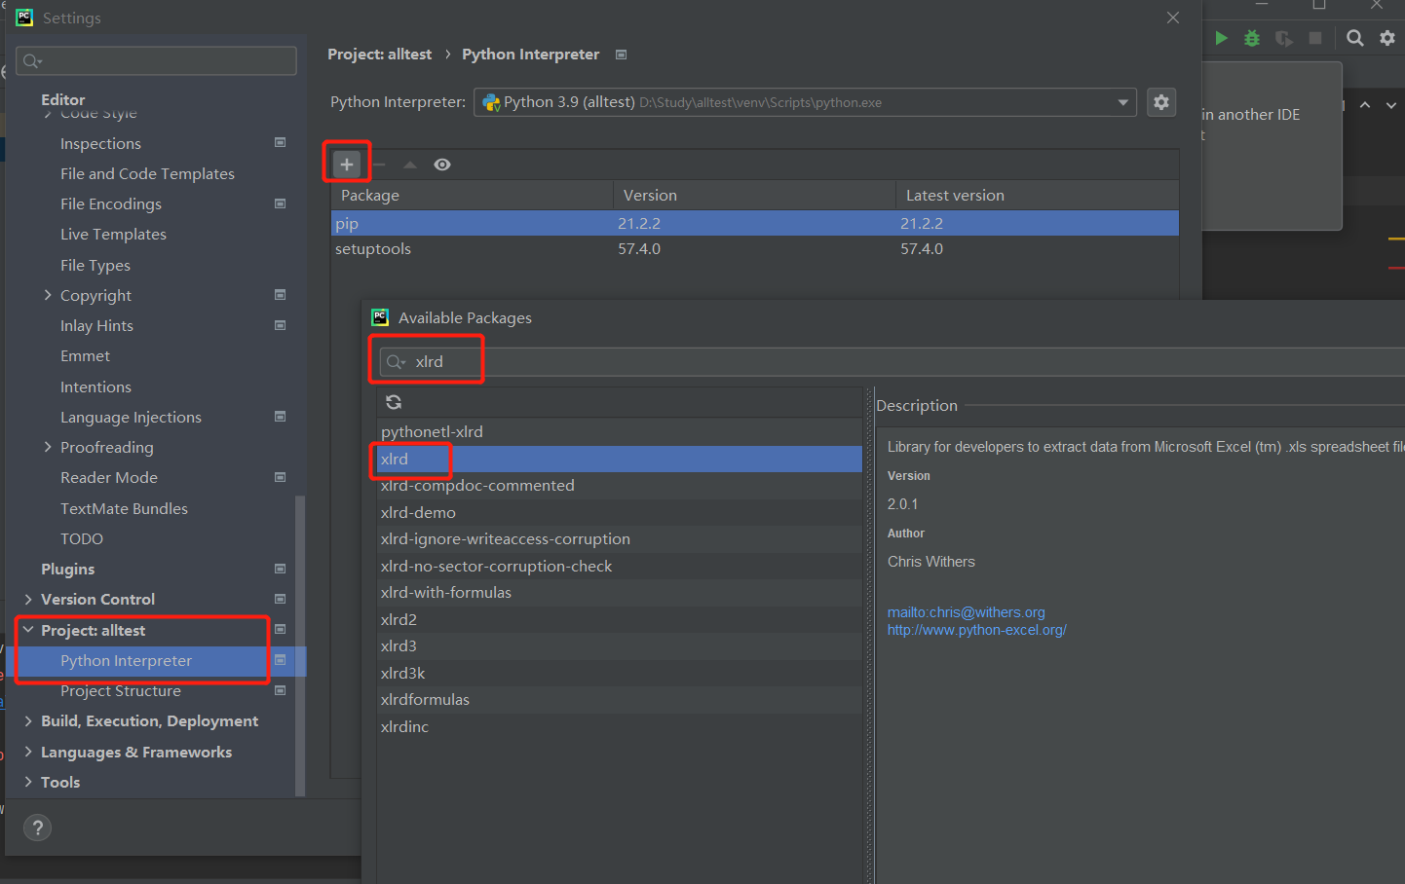
Task: Install a new package via the plus icon
Action: 346,163
